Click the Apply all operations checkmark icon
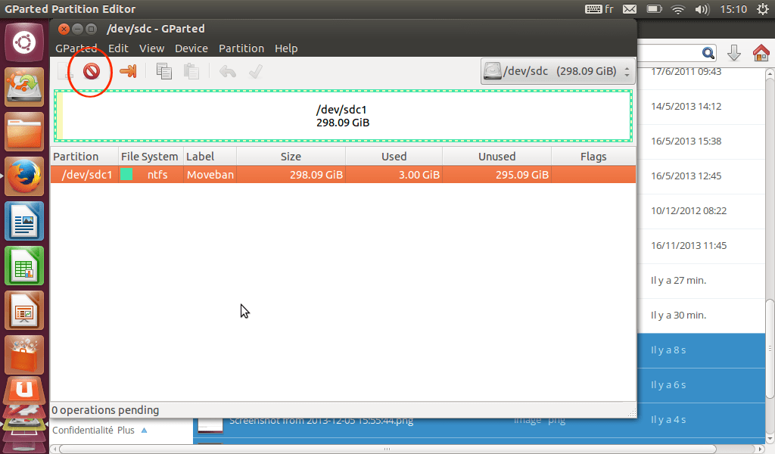The height and width of the screenshot is (454, 775). [x=256, y=72]
